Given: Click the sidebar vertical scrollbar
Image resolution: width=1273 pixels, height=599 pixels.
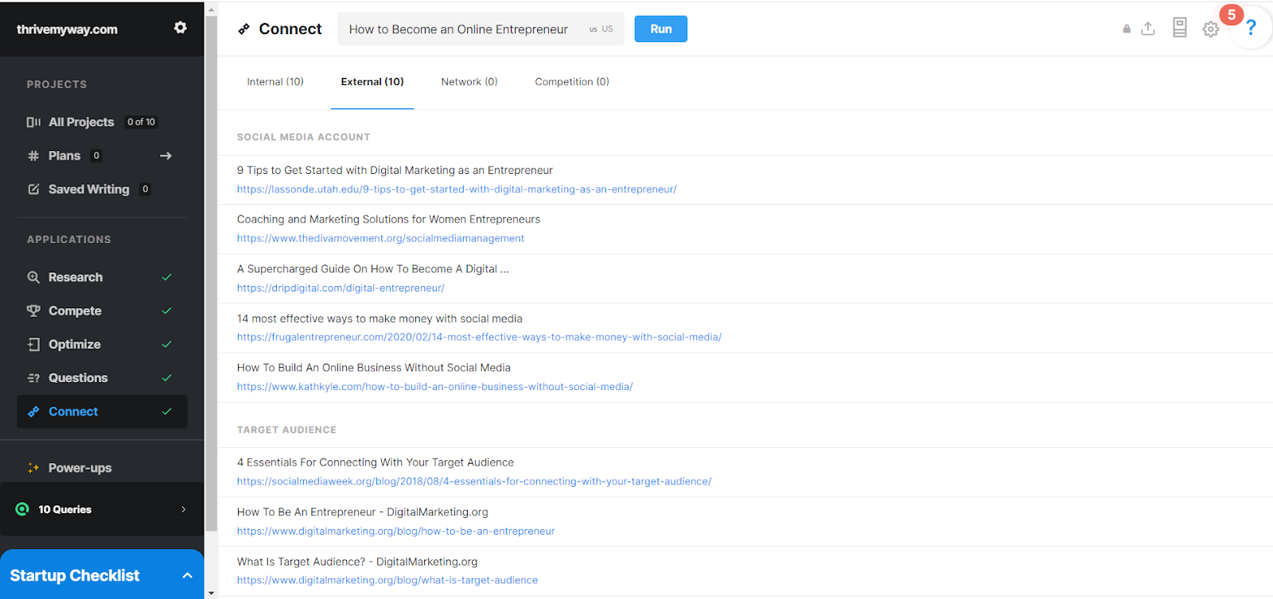Looking at the screenshot, I should [x=211, y=270].
